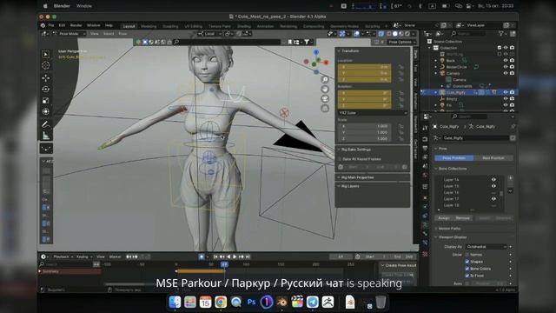The height and width of the screenshot is (313, 556).
Task: Select the Select Box tool
Action: click(x=46, y=54)
